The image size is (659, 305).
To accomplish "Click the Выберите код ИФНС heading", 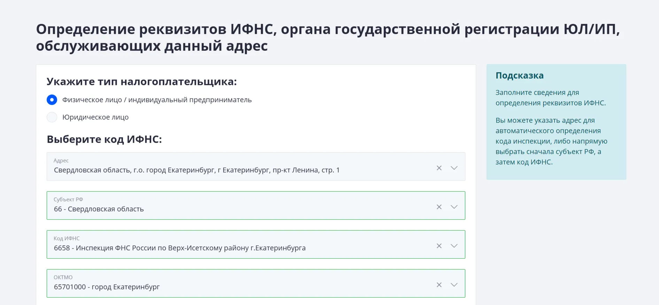I will point(104,139).
